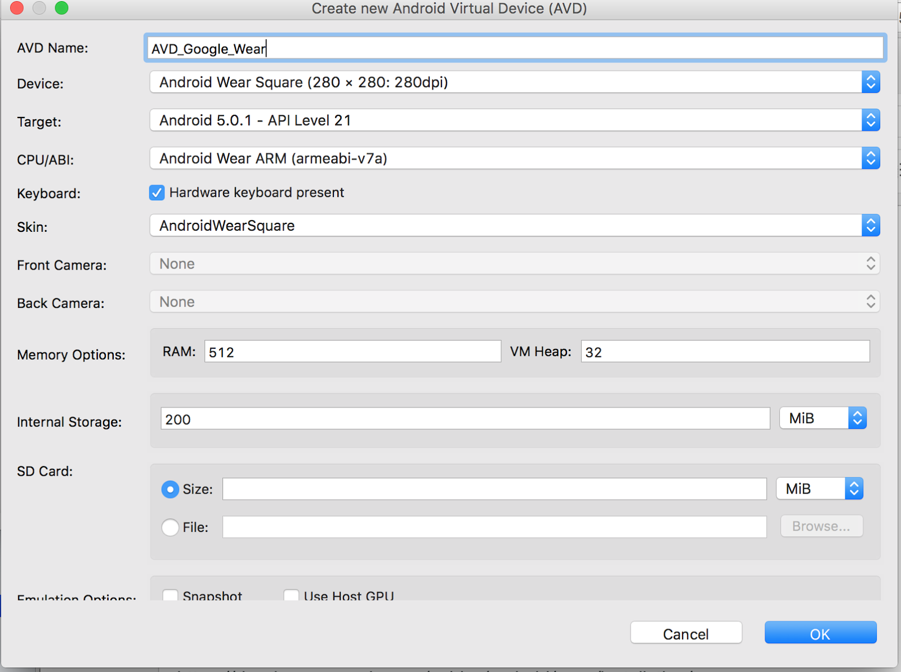Click the OK button
901x672 pixels.
(820, 633)
